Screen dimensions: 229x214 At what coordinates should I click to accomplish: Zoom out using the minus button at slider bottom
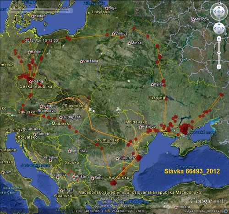coord(219,67)
